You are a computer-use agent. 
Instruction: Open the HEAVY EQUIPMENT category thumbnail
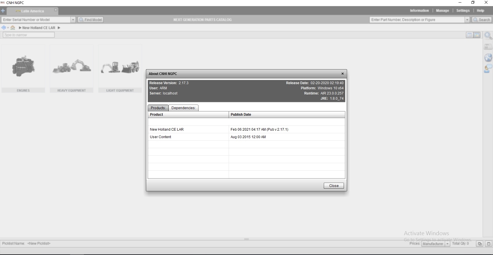click(72, 68)
